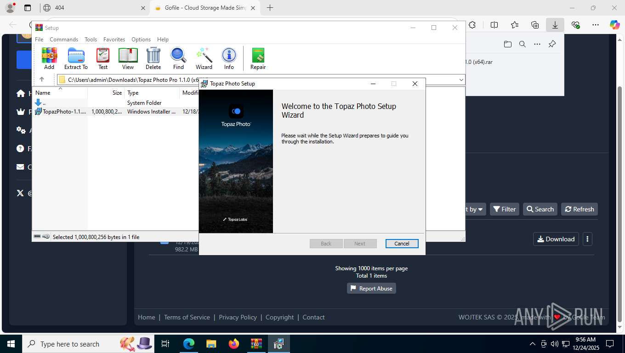Run Test on the archive

point(103,58)
